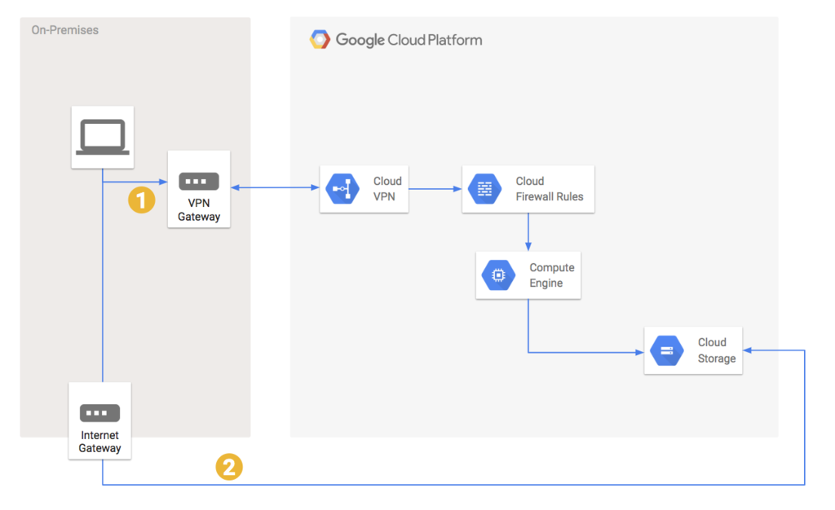The image size is (835, 510).
Task: Open the Cloud Storage icon
Action: tap(667, 350)
